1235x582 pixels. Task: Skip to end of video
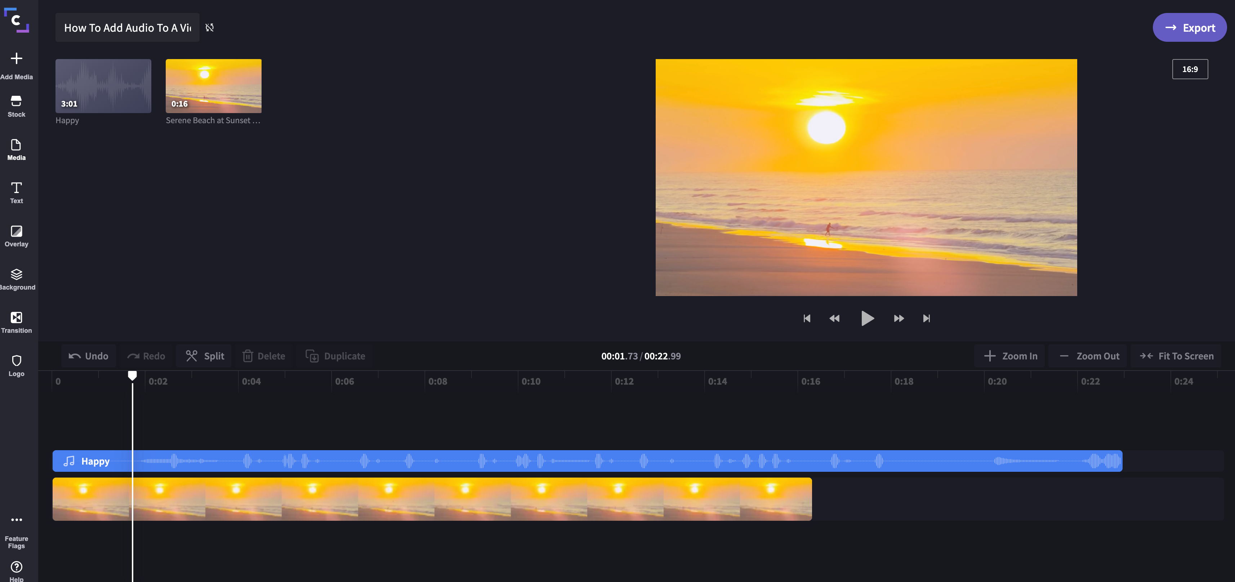point(926,318)
